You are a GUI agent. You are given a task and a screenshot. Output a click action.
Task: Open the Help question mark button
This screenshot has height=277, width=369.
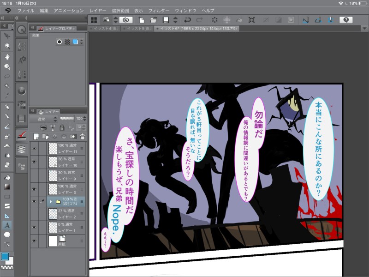tap(346, 20)
